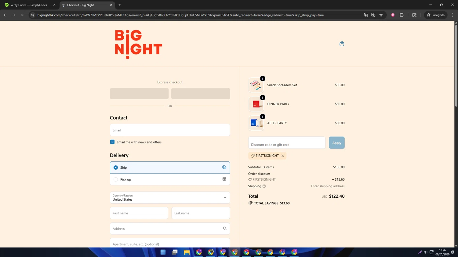Remove the FIRSTBIGNIGHT discount tag
The width and height of the screenshot is (458, 257).
click(x=283, y=156)
